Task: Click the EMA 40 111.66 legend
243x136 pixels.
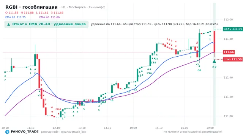Action: coord(49,17)
